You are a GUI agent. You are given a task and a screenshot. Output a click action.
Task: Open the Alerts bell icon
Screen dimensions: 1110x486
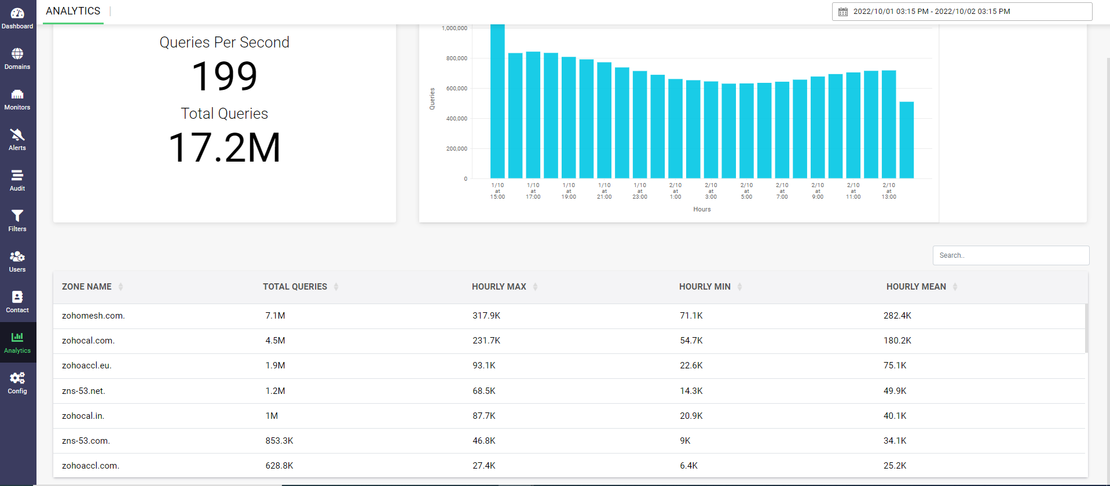[17, 135]
